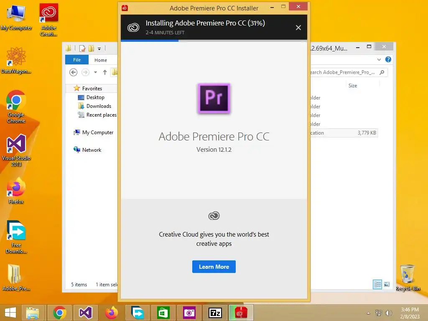
Task: Open Free Download Manager desktop shortcut
Action: (16, 237)
